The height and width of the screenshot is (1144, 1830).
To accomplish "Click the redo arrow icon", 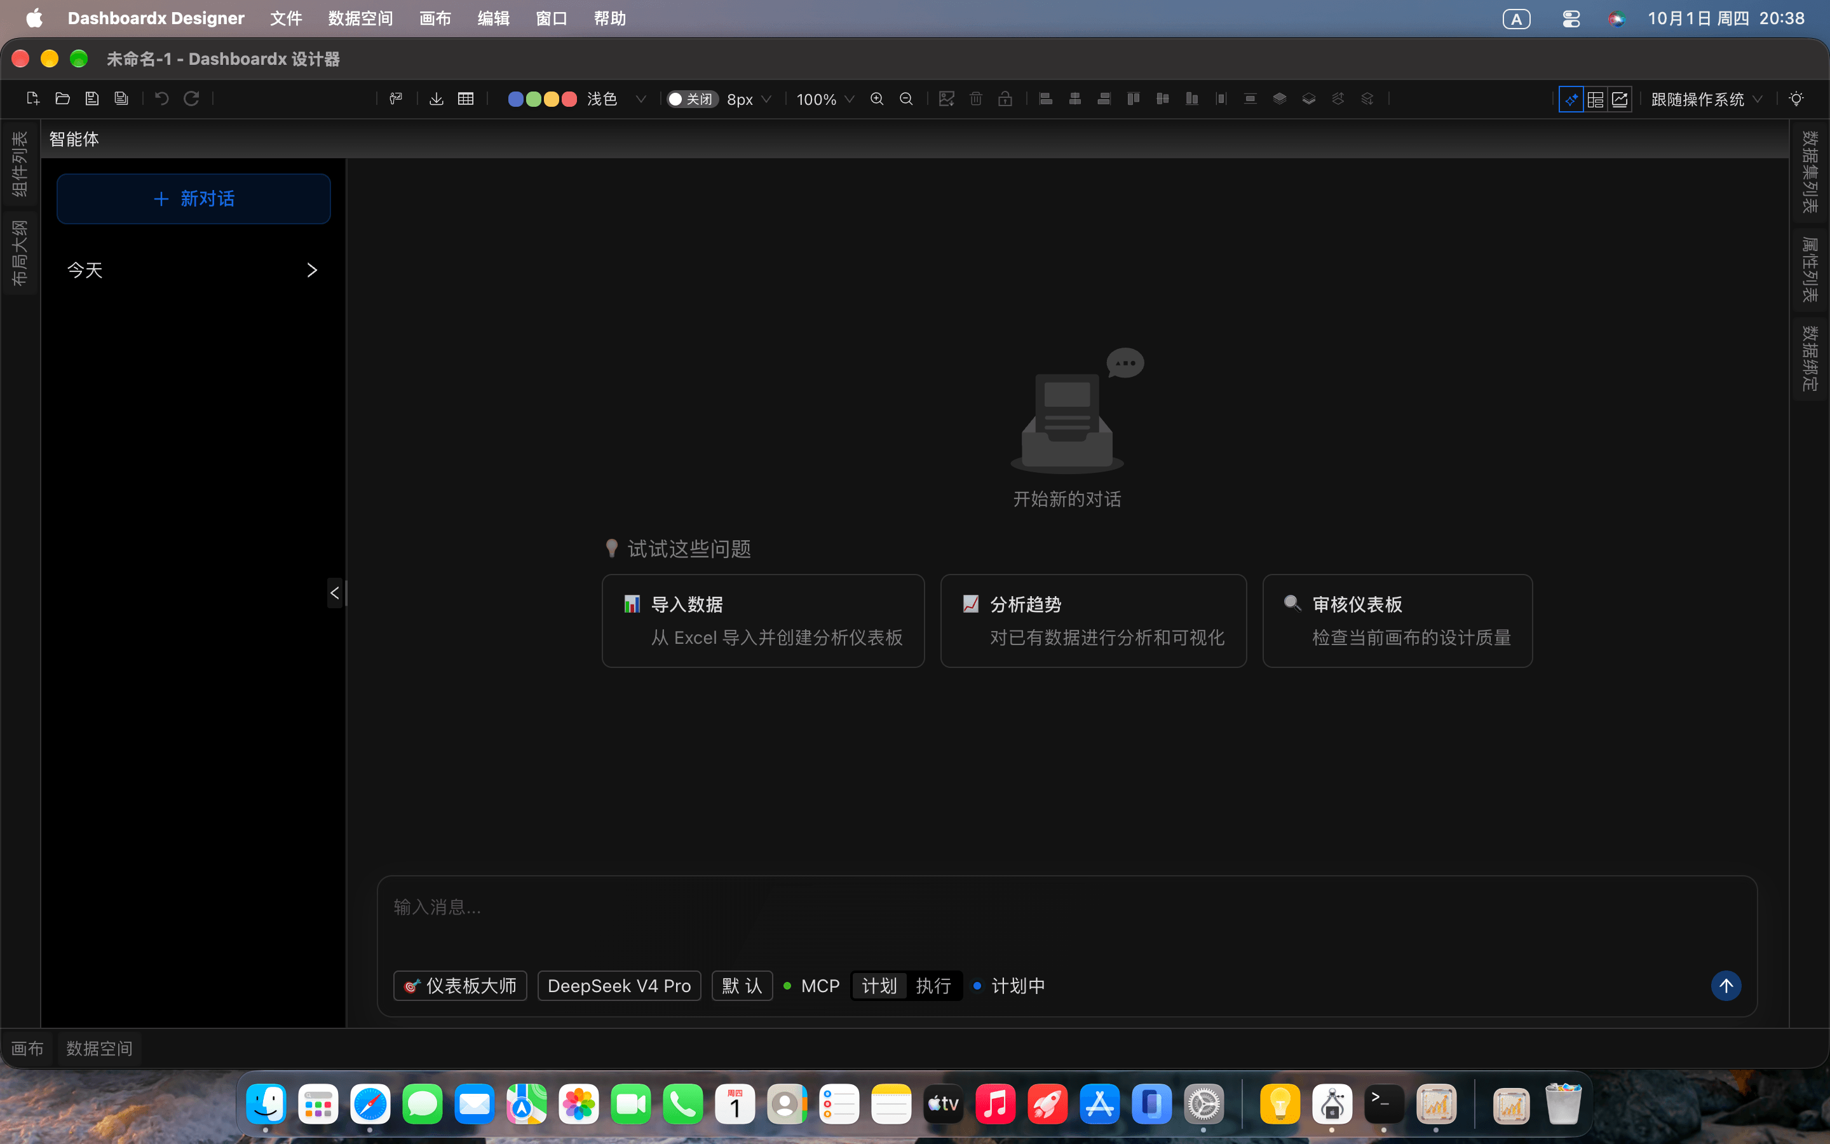I will [191, 99].
